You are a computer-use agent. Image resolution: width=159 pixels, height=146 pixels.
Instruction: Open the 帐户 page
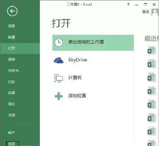tap(11, 133)
